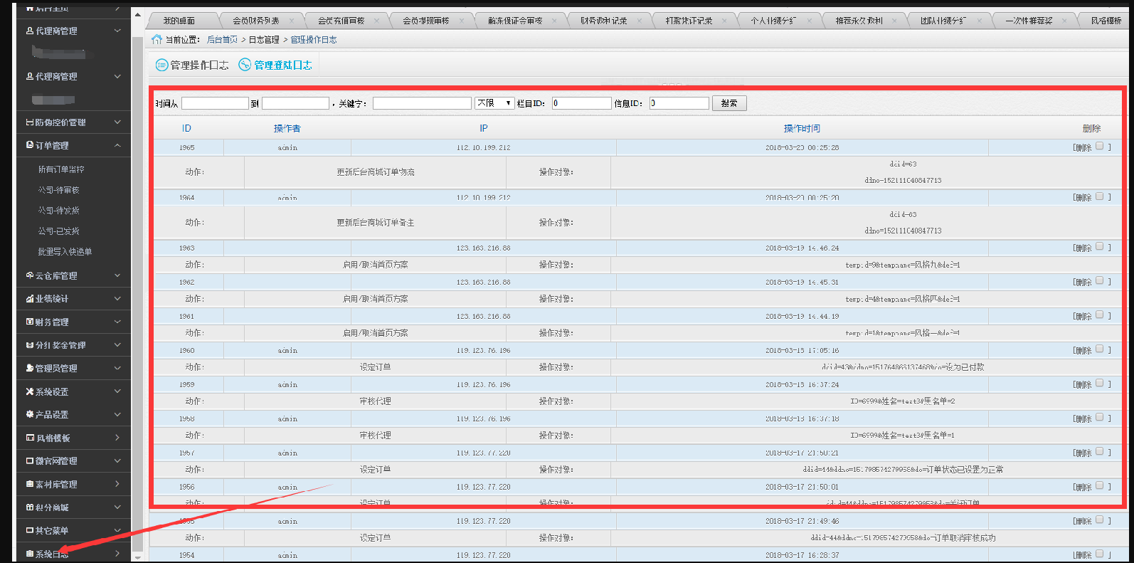The image size is (1134, 563).
Task: Click the 系统日志 sidebar icon
Action: click(30, 554)
